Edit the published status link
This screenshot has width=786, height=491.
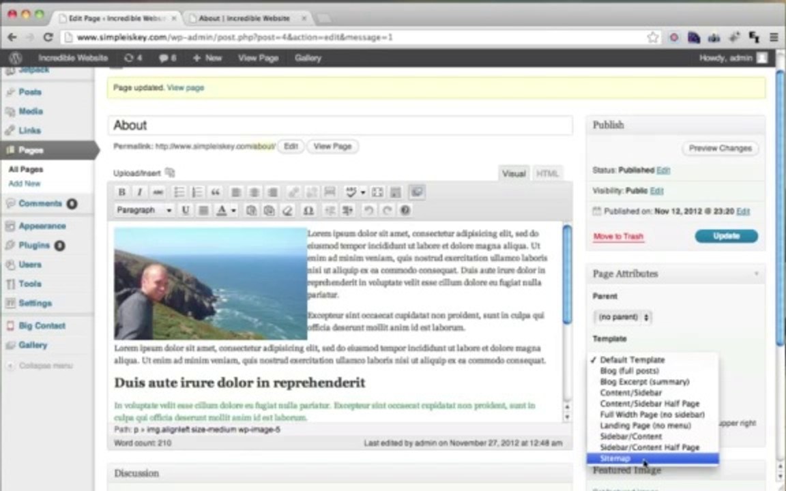click(x=663, y=170)
